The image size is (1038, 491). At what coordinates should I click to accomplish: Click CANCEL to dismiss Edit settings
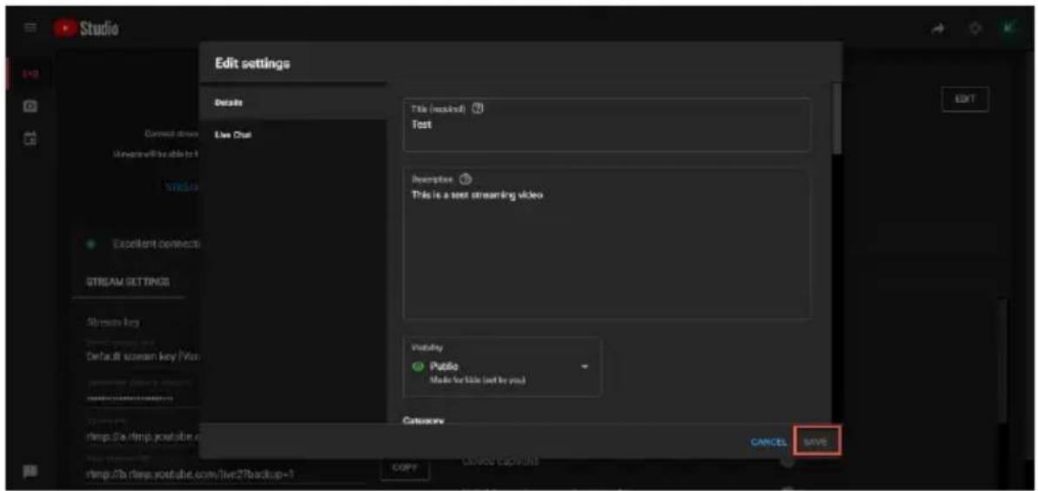tap(768, 442)
